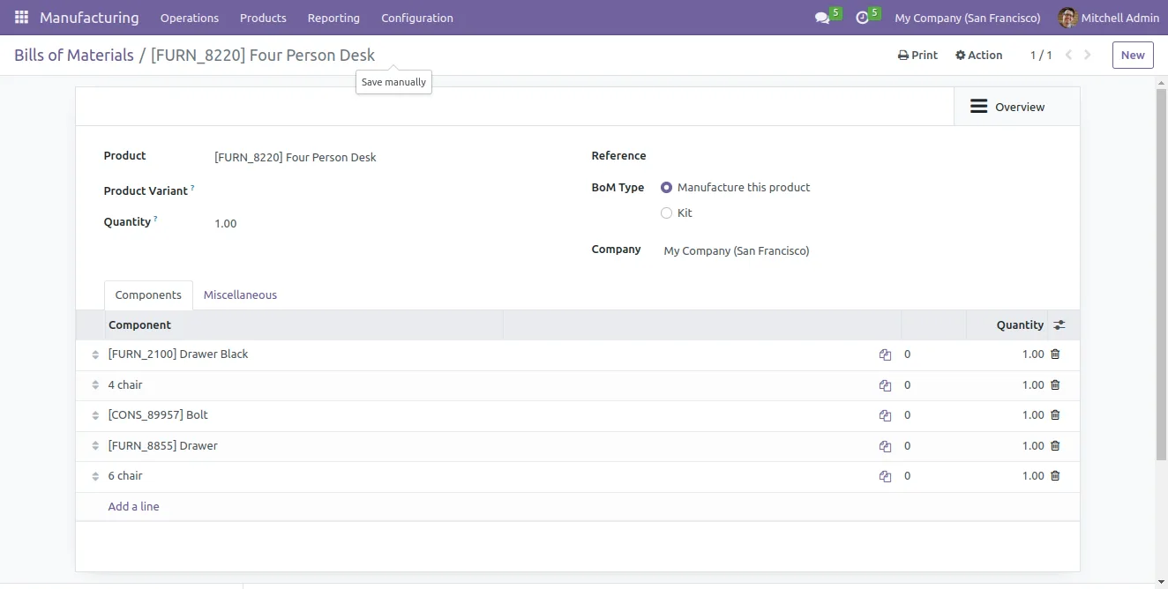Grab the FURN_8855 Drawer row handle

95,447
